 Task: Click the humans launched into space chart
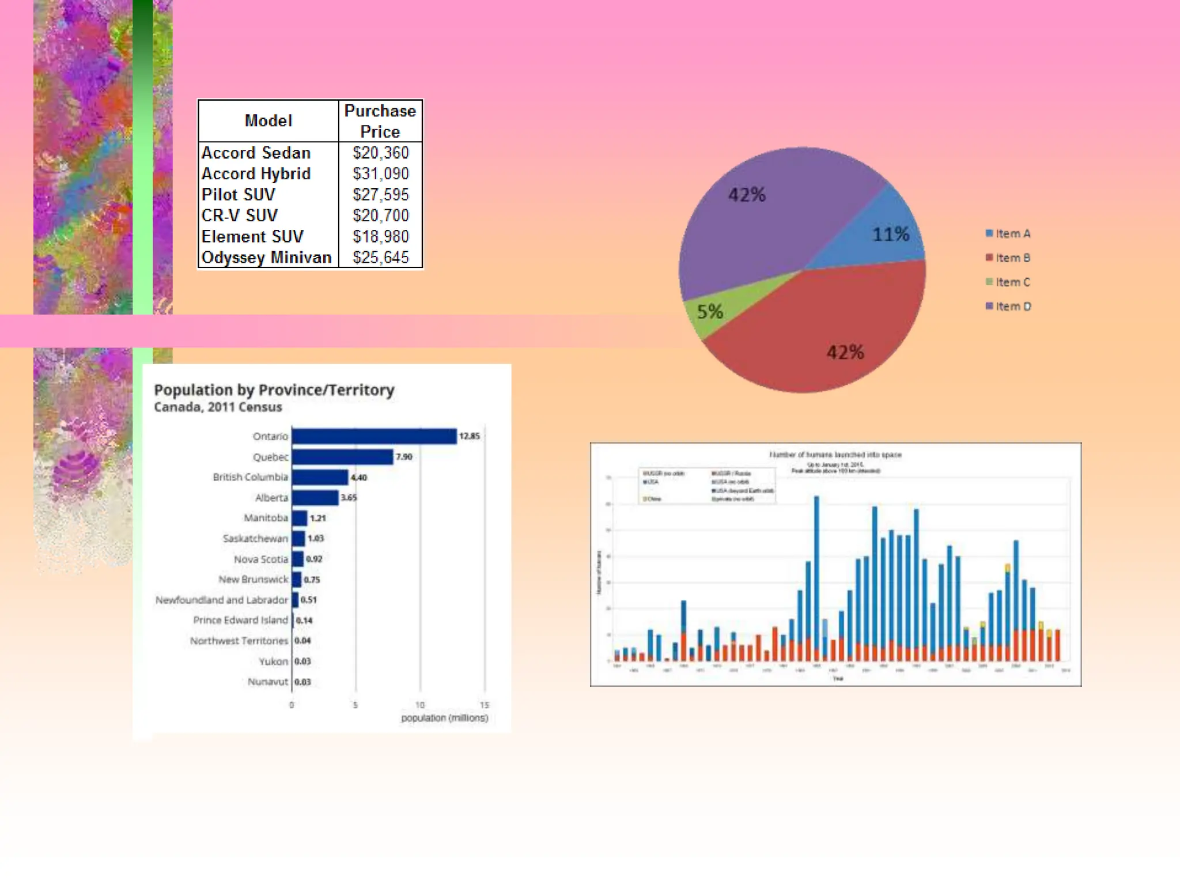click(835, 565)
